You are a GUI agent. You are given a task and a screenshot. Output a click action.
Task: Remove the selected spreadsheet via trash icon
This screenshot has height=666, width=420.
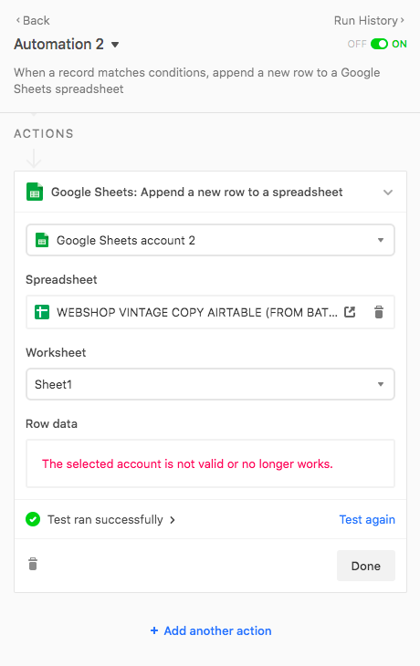pos(379,312)
